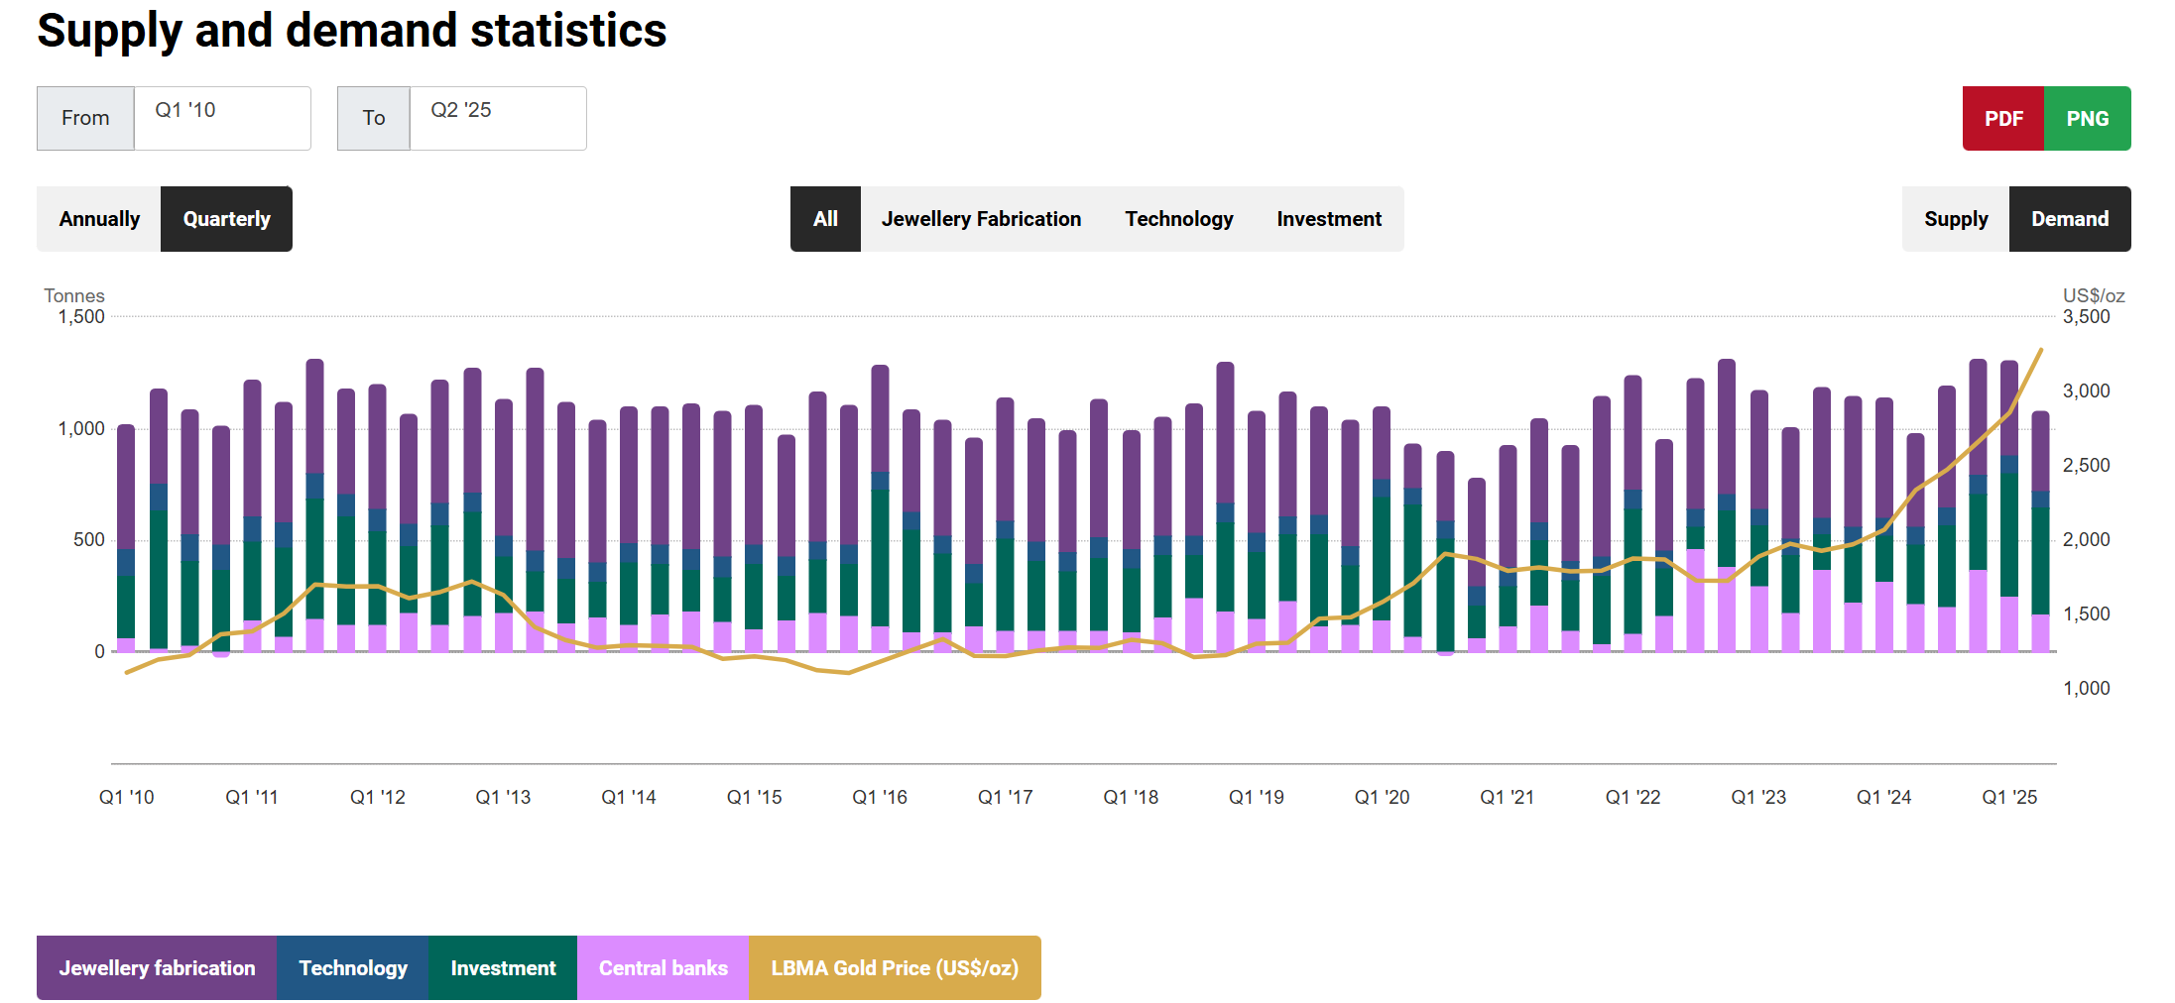Download the chart as PNG
Viewport: 2175px width, 1003px height.
[x=2087, y=119]
